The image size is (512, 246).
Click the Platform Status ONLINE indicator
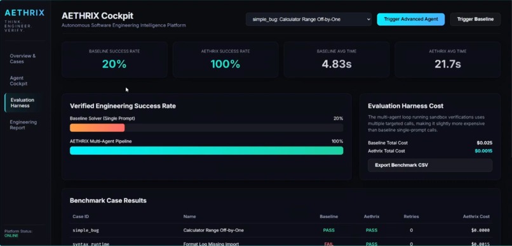[11, 236]
